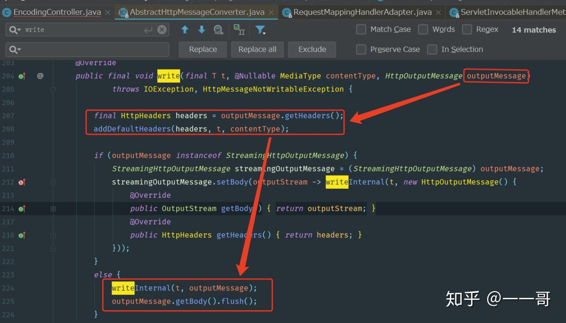Clear the search field with X icon
Viewport: 566px width, 323px height.
[x=162, y=29]
